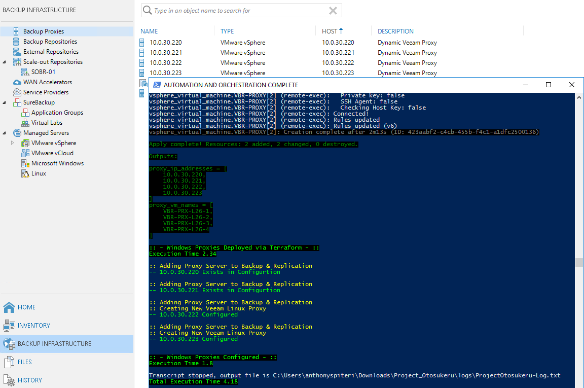Viewport: 584px width, 388px height.
Task: Click the Microsoft Windows server icon
Action: tap(25, 163)
